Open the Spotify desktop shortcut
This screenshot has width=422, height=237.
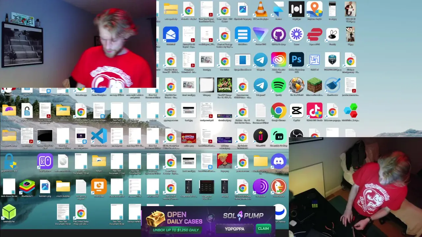tap(279, 86)
